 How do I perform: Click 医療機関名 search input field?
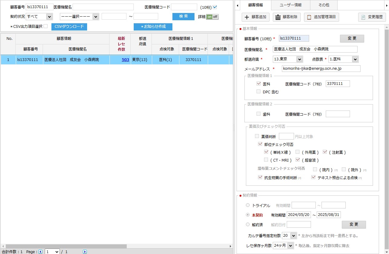coord(103,7)
